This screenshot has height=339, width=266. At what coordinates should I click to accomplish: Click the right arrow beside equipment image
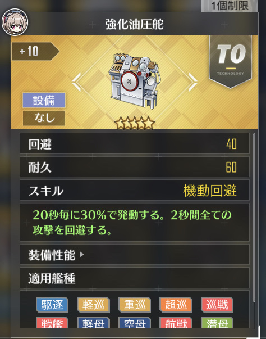(x=192, y=82)
